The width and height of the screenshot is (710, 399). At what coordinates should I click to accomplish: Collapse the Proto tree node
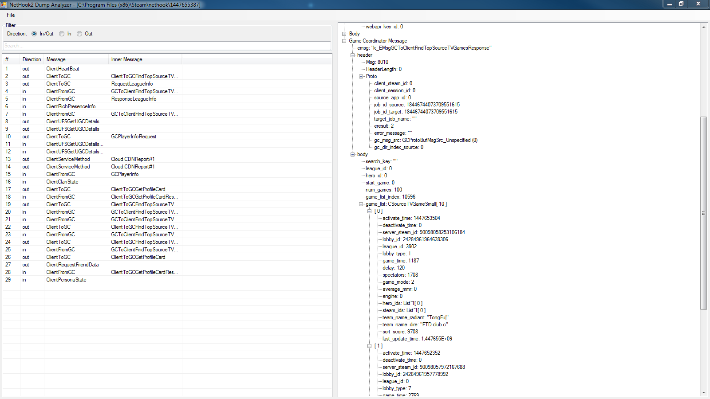pyautogui.click(x=361, y=76)
